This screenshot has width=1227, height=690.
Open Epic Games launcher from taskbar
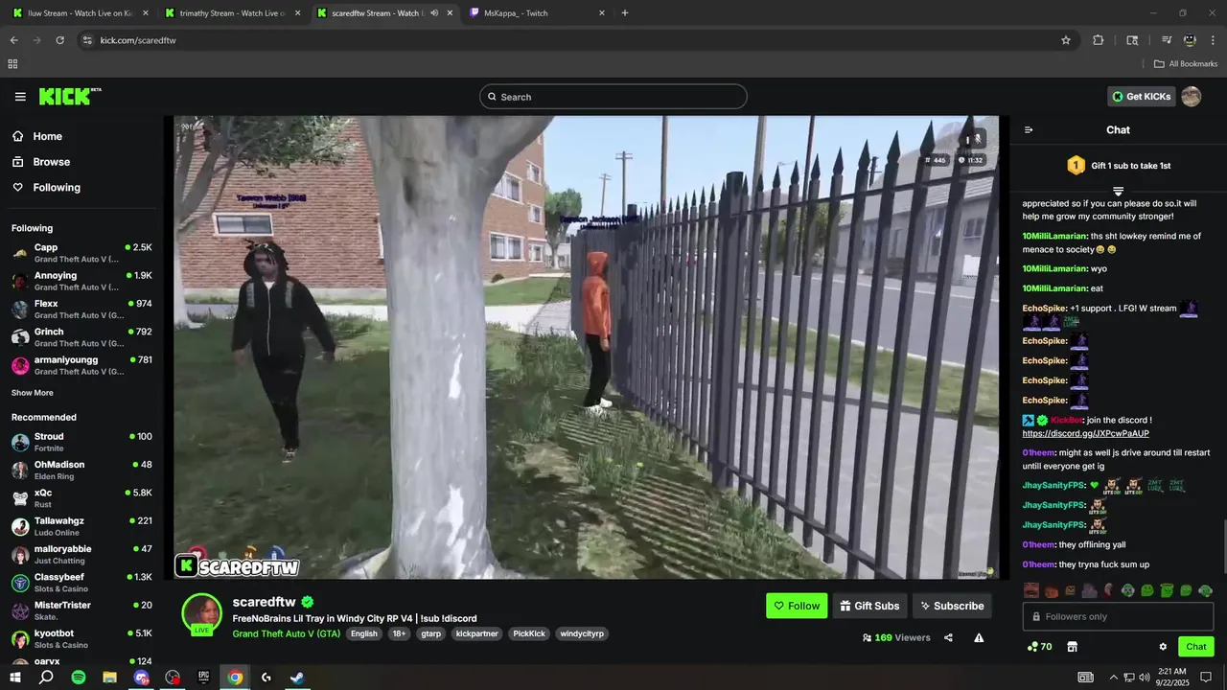(203, 678)
